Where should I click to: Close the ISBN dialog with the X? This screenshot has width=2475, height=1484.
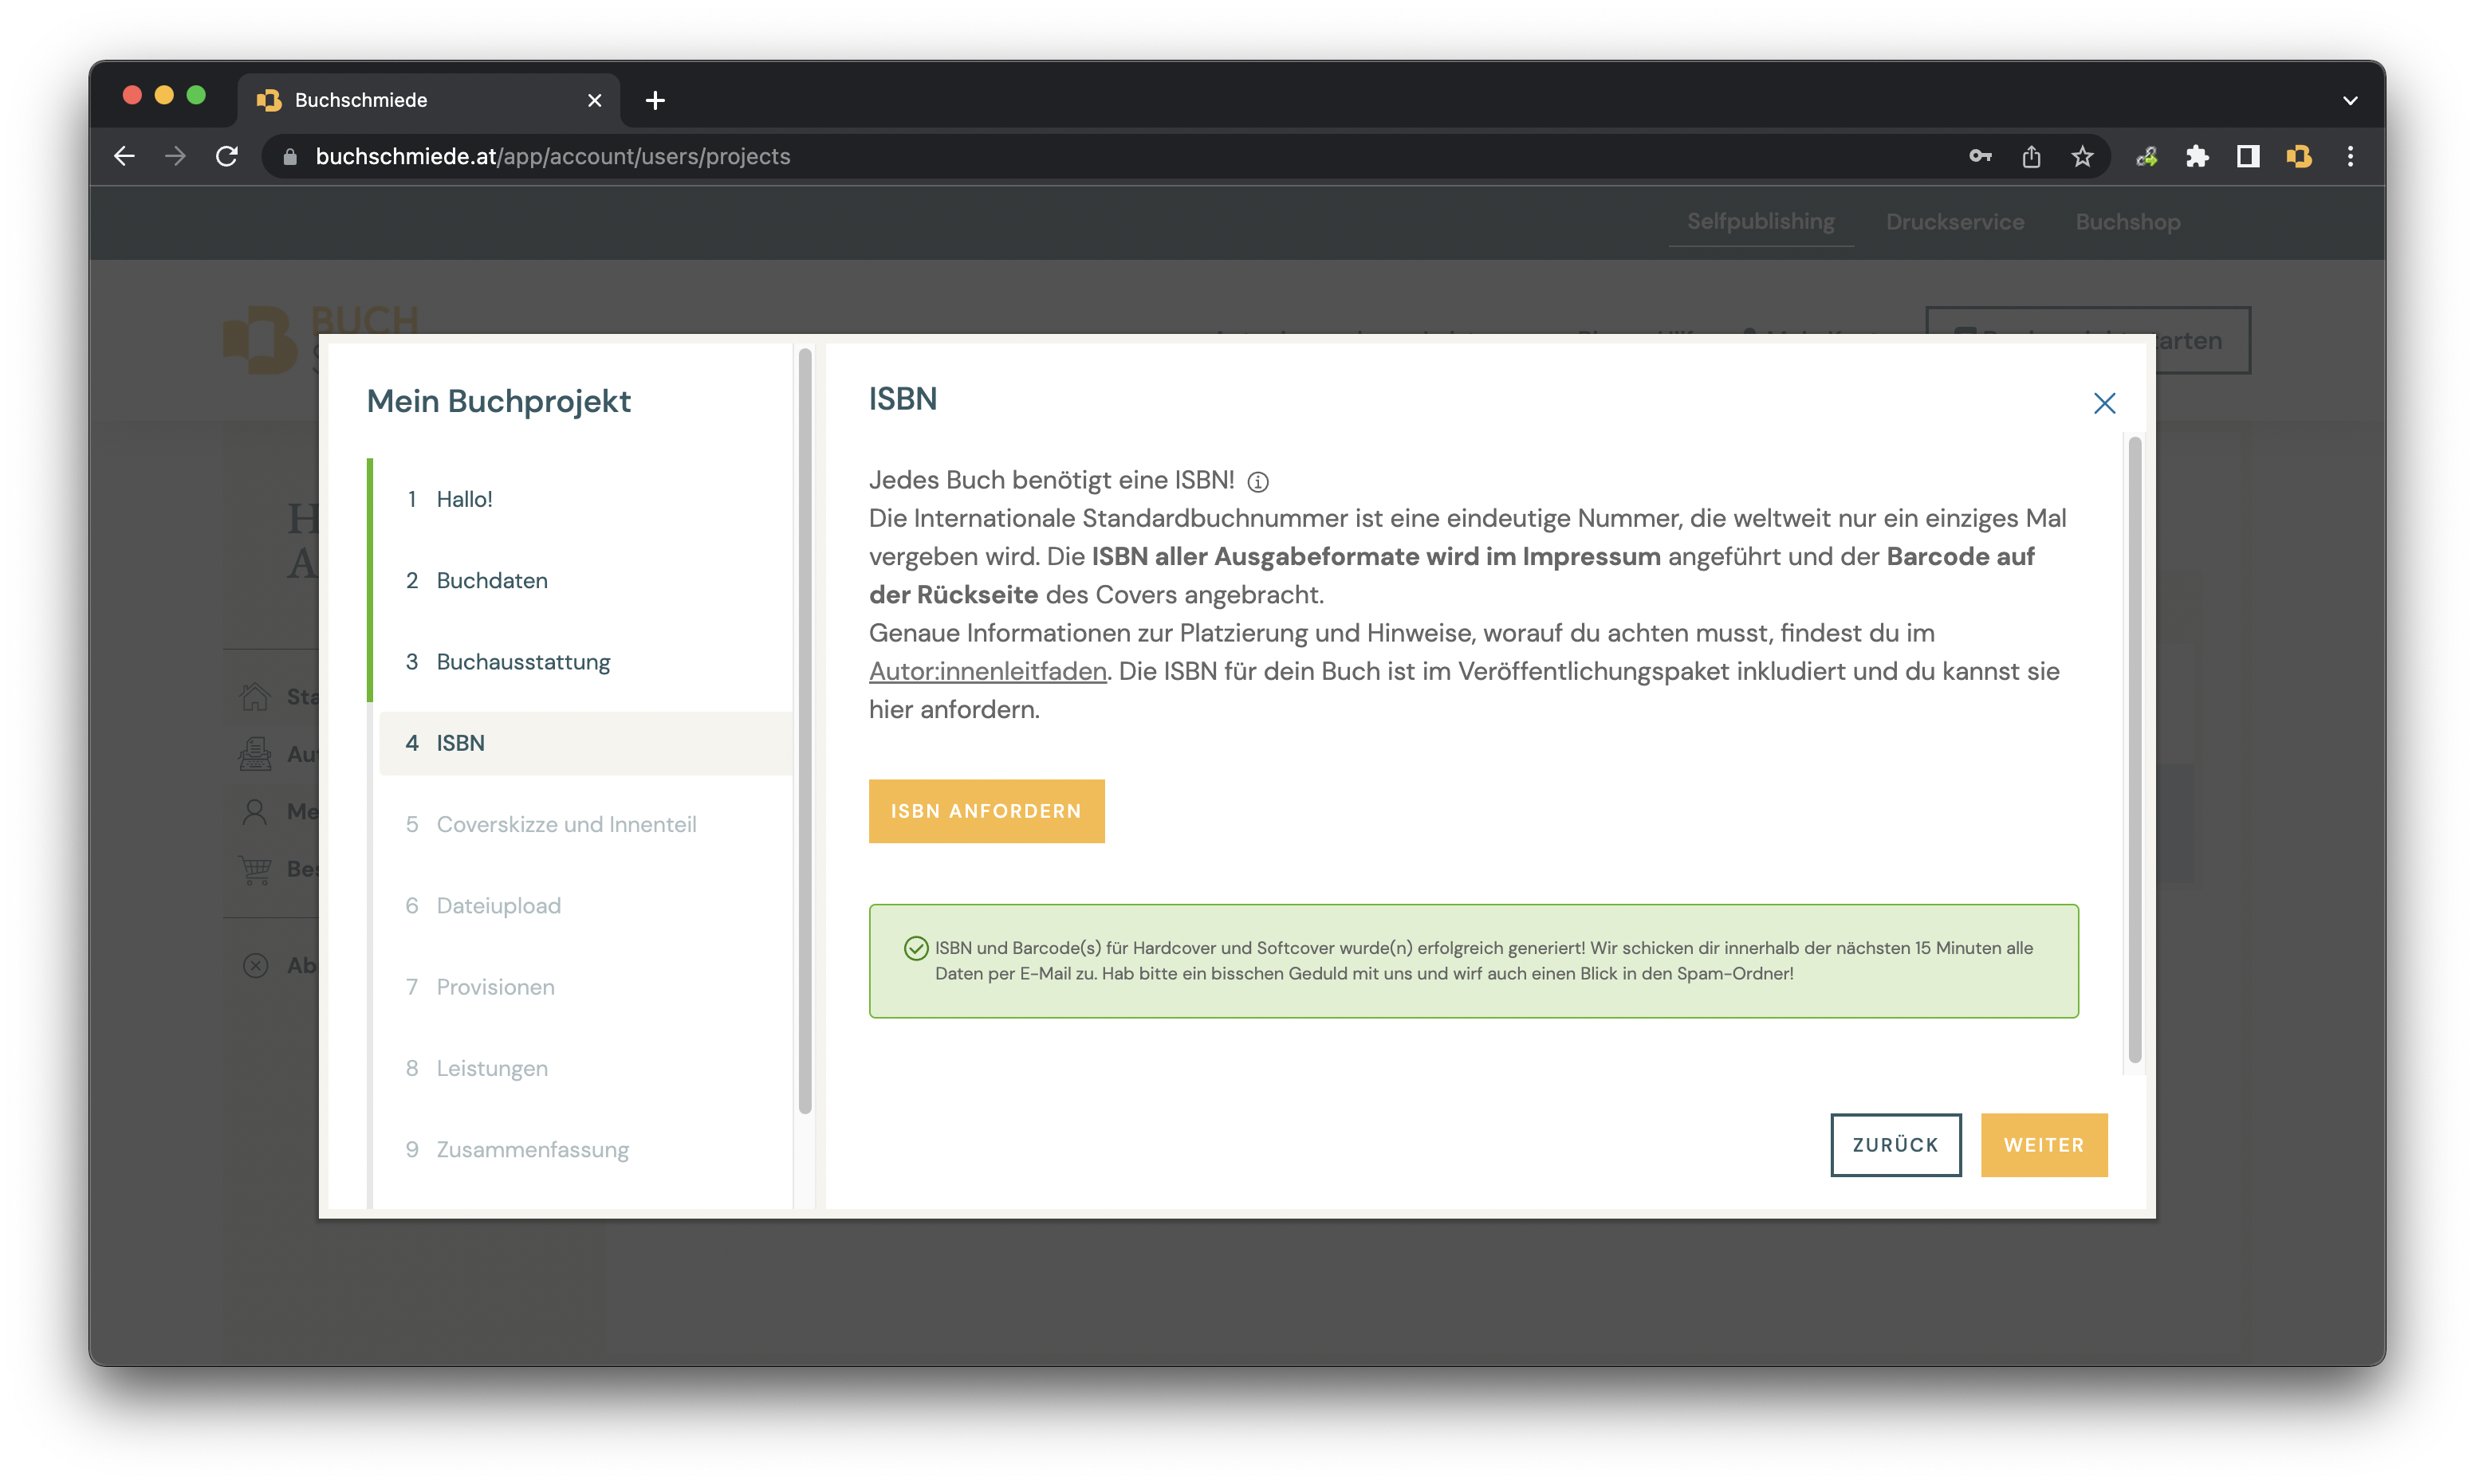click(x=2104, y=403)
